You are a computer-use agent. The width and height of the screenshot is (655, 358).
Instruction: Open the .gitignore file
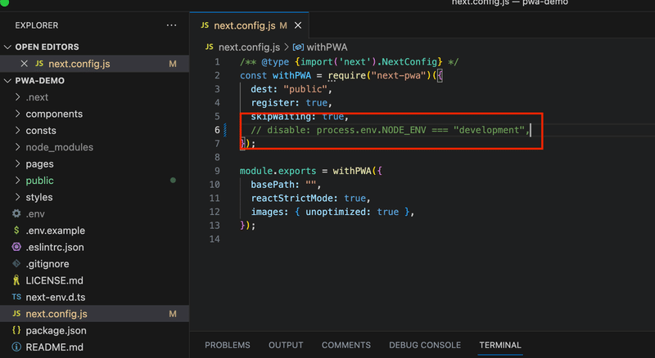click(47, 264)
